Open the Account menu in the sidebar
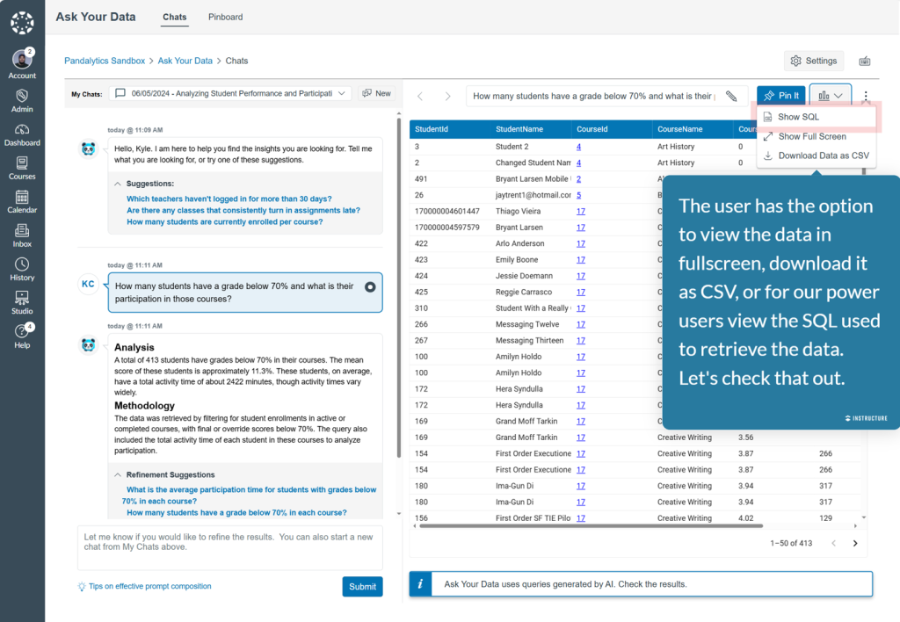Screen dimensions: 900x622 click(22, 63)
